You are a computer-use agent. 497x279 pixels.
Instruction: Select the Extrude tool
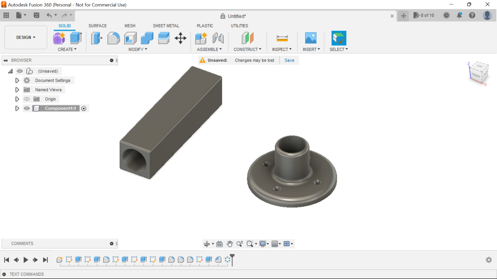[75, 38]
